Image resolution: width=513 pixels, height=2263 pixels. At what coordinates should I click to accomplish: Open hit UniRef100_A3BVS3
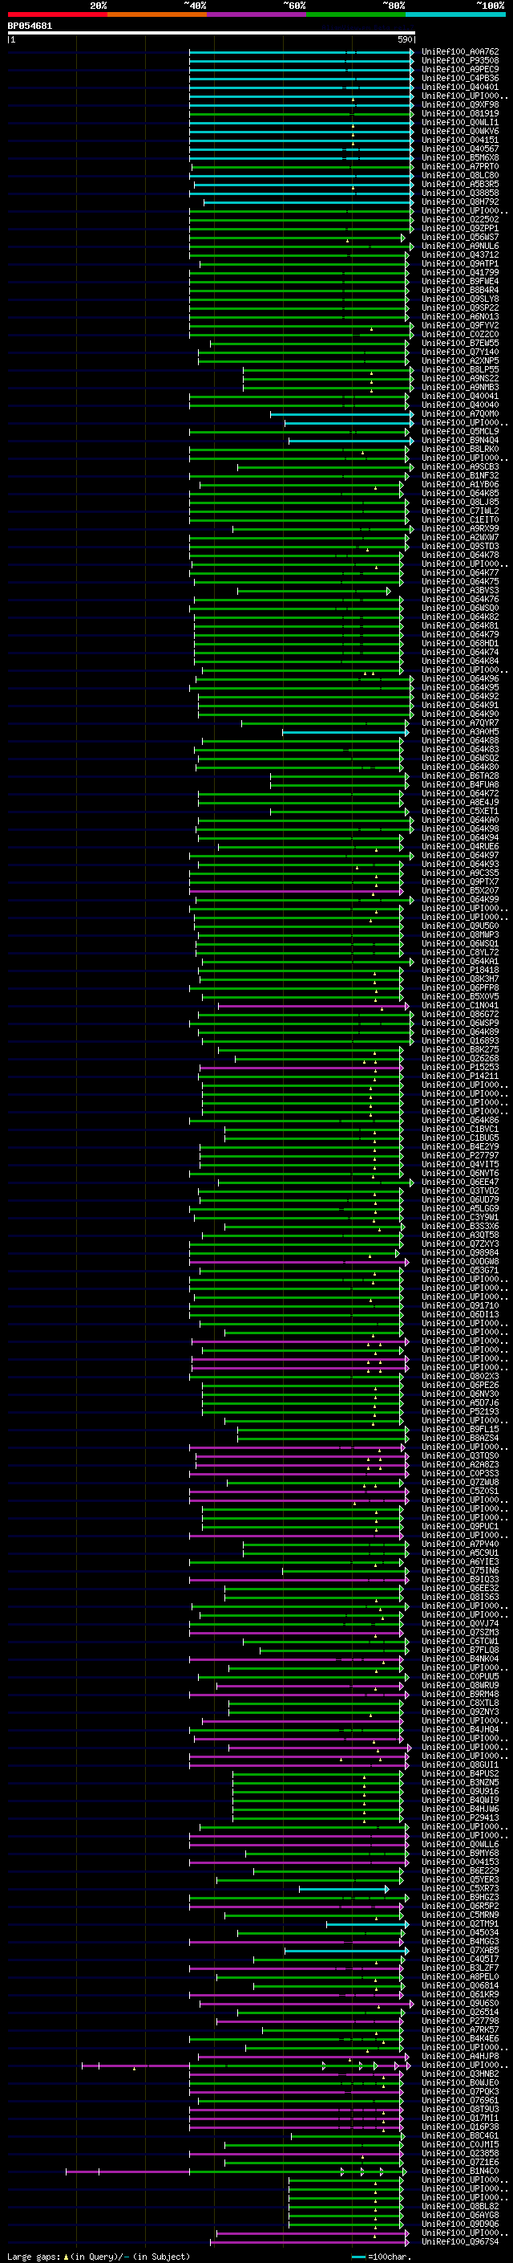[460, 590]
